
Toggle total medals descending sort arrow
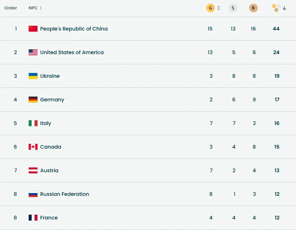(284, 8)
